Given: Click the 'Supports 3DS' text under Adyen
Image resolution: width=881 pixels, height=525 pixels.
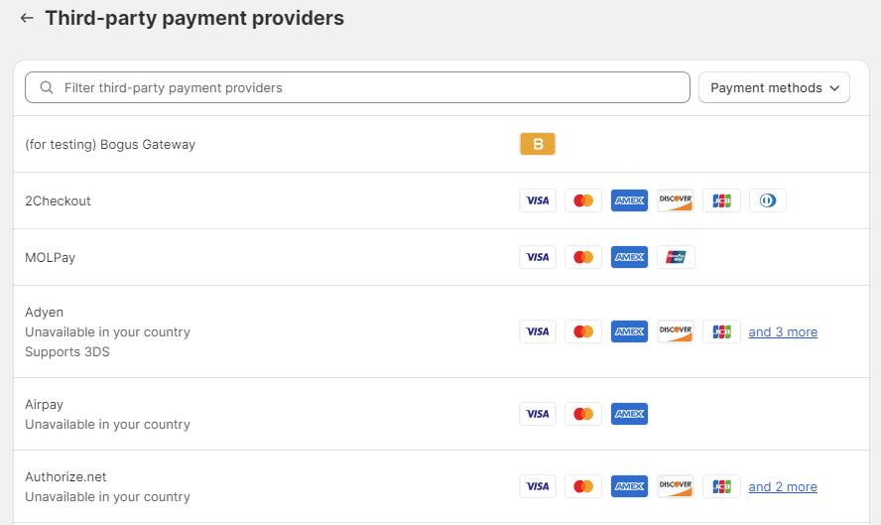Looking at the screenshot, I should click(67, 352).
